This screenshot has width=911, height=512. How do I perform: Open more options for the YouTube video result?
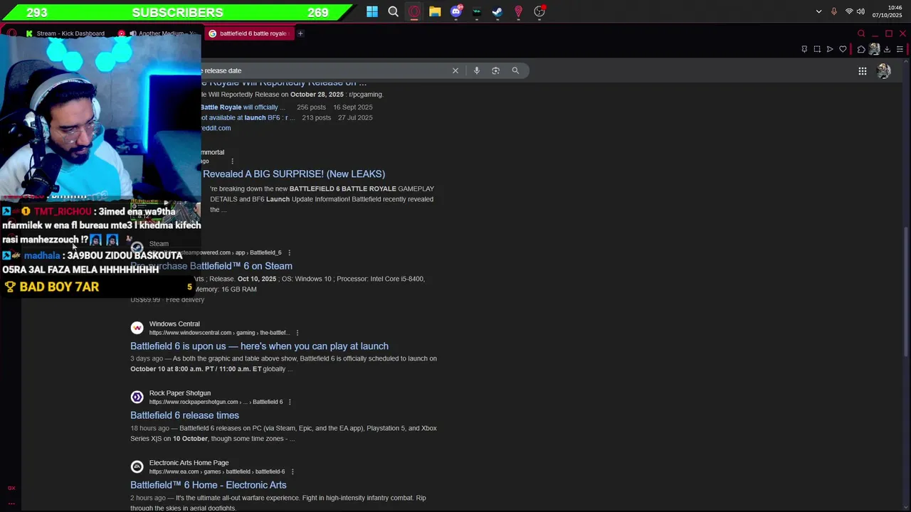(x=232, y=161)
